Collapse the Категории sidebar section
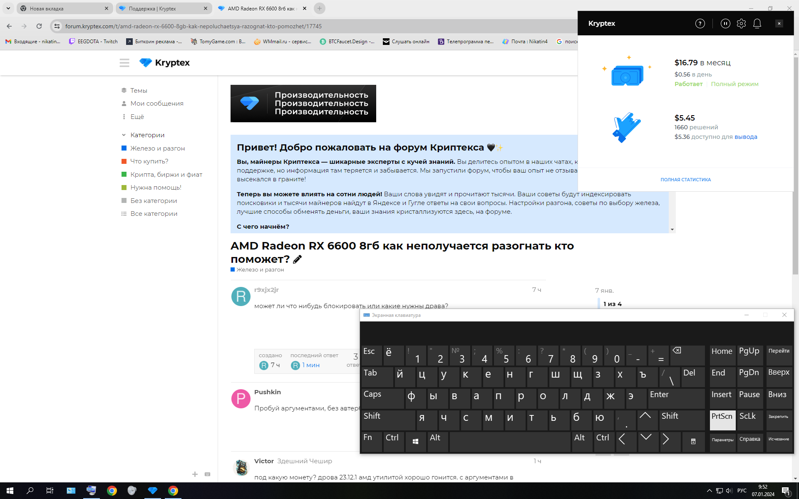 124,135
